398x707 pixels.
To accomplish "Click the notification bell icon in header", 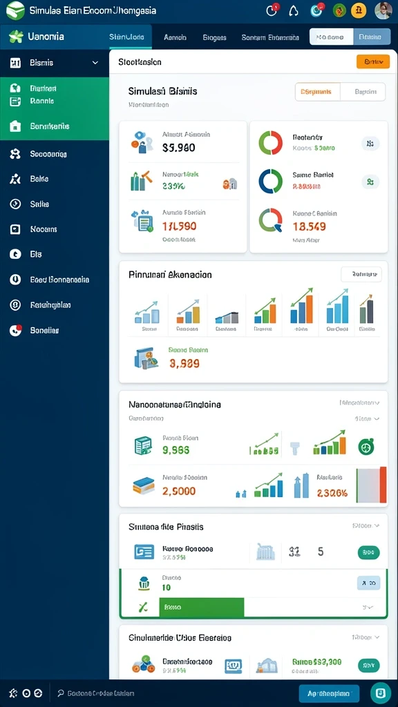I will (293, 11).
